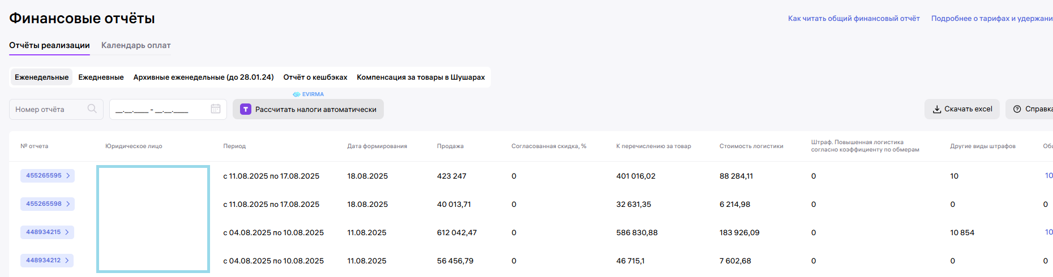
Task: Open Архивные еженедельные (до 28.01.24) tab
Action: [x=203, y=77]
